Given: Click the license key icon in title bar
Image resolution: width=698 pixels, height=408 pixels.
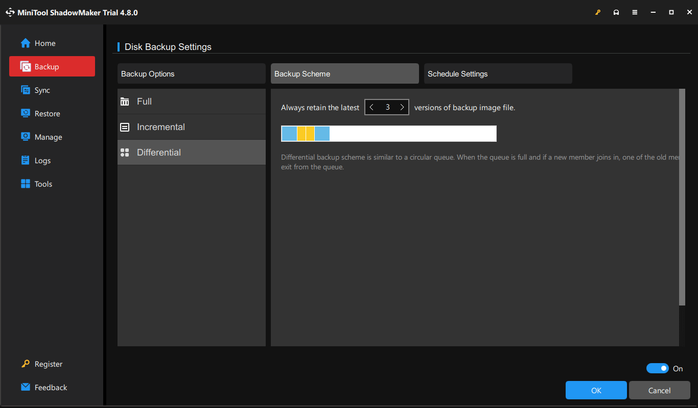Looking at the screenshot, I should coord(598,12).
